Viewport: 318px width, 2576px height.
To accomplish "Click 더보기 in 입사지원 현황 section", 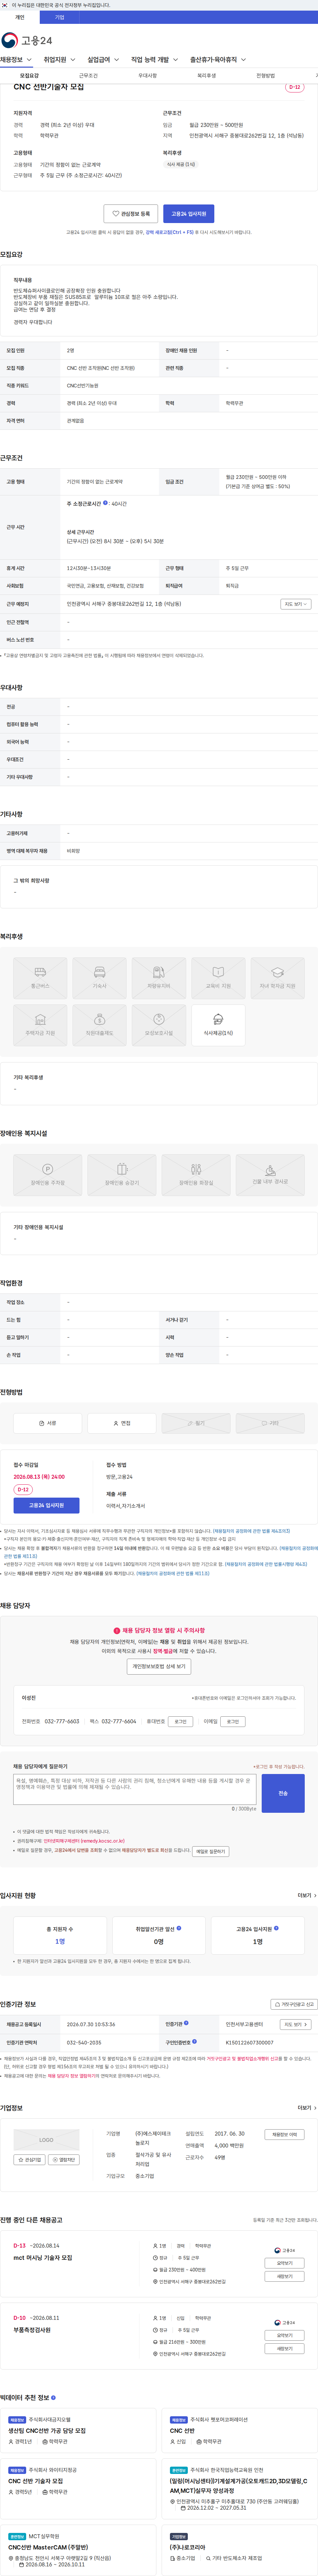I will (307, 1895).
